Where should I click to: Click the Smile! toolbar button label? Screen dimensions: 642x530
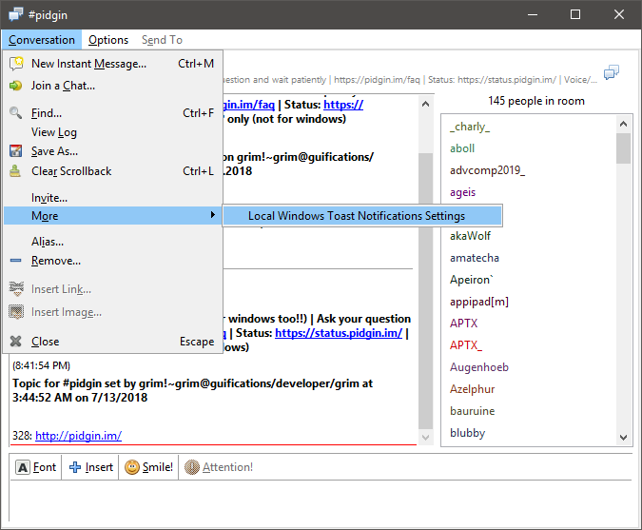coord(158,467)
